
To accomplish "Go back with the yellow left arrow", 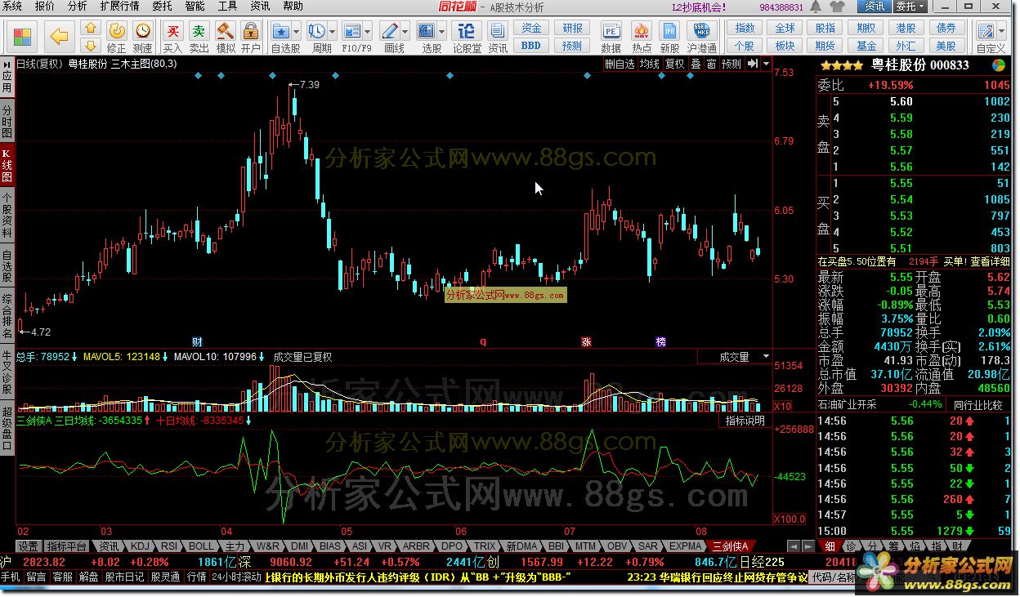I will pos(59,37).
